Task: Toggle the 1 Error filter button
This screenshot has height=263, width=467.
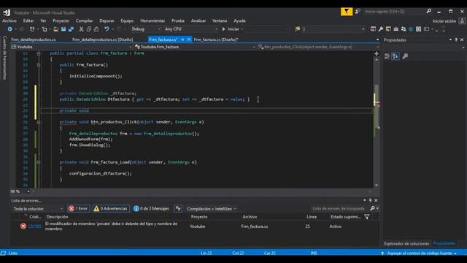Action: click(x=79, y=209)
